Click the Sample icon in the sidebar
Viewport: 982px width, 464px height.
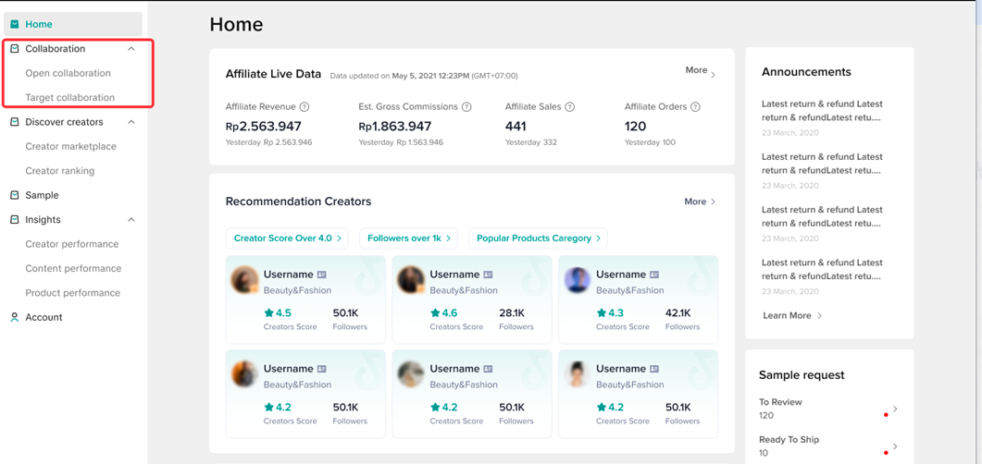coord(15,195)
